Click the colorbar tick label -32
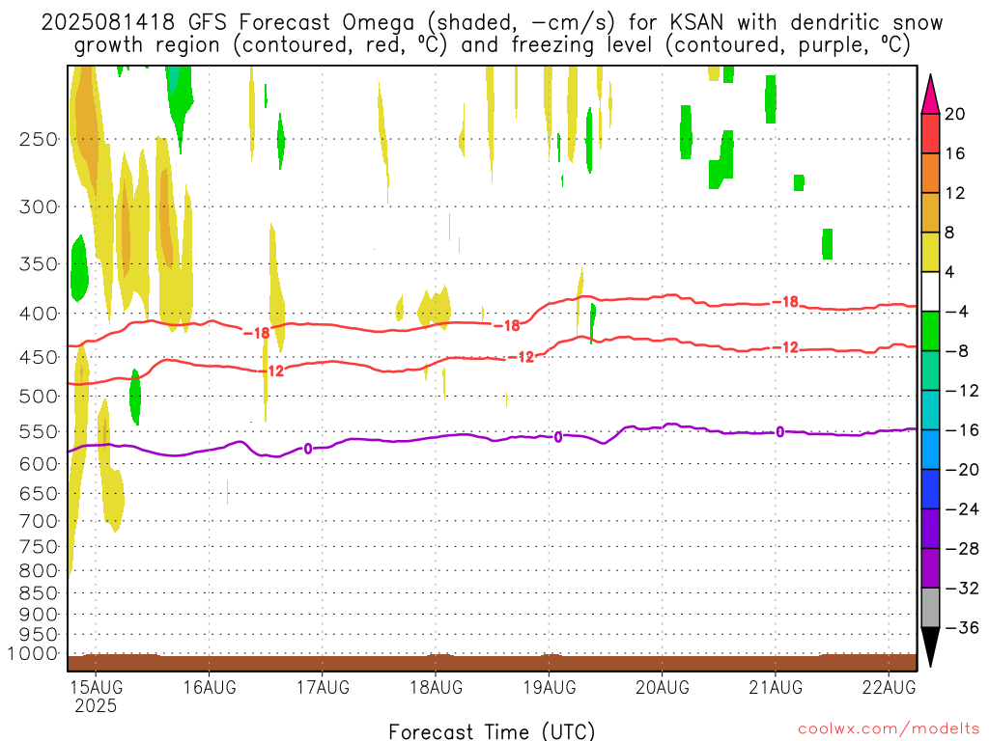 click(963, 588)
